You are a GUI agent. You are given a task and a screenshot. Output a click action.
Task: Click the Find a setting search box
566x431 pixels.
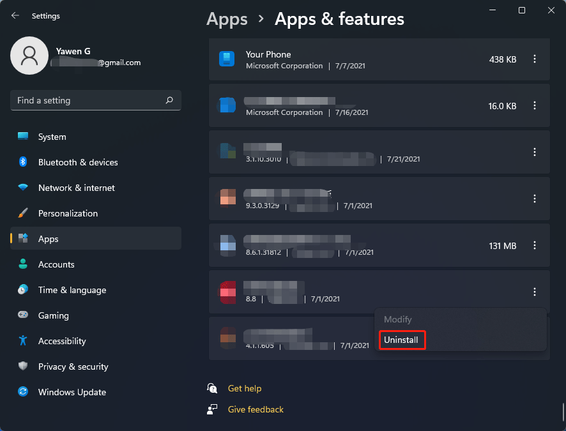click(x=89, y=100)
